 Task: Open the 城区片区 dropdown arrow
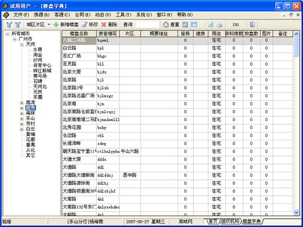point(49,25)
